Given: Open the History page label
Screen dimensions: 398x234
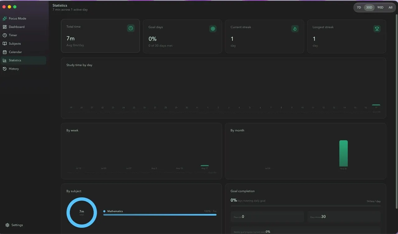Looking at the screenshot, I should pos(14,69).
